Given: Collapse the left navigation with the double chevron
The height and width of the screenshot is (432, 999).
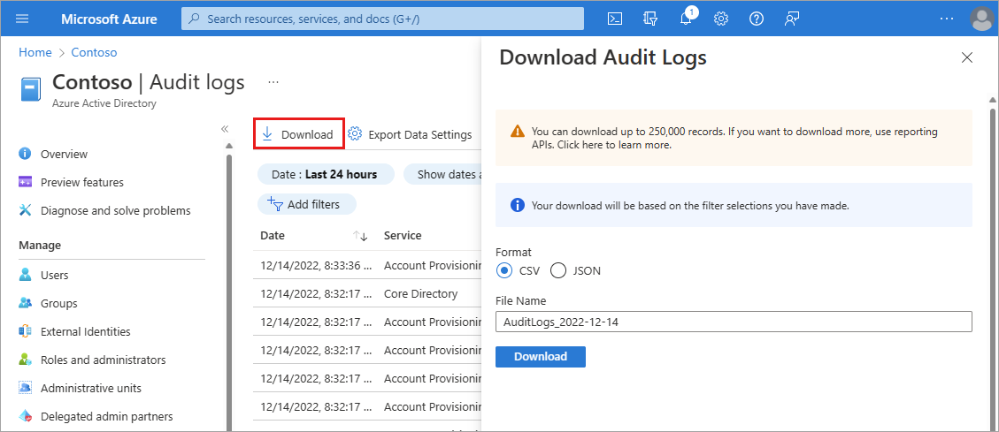Looking at the screenshot, I should pyautogui.click(x=224, y=129).
